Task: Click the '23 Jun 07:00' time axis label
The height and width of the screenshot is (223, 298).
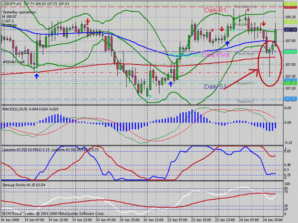Action: [177, 220]
